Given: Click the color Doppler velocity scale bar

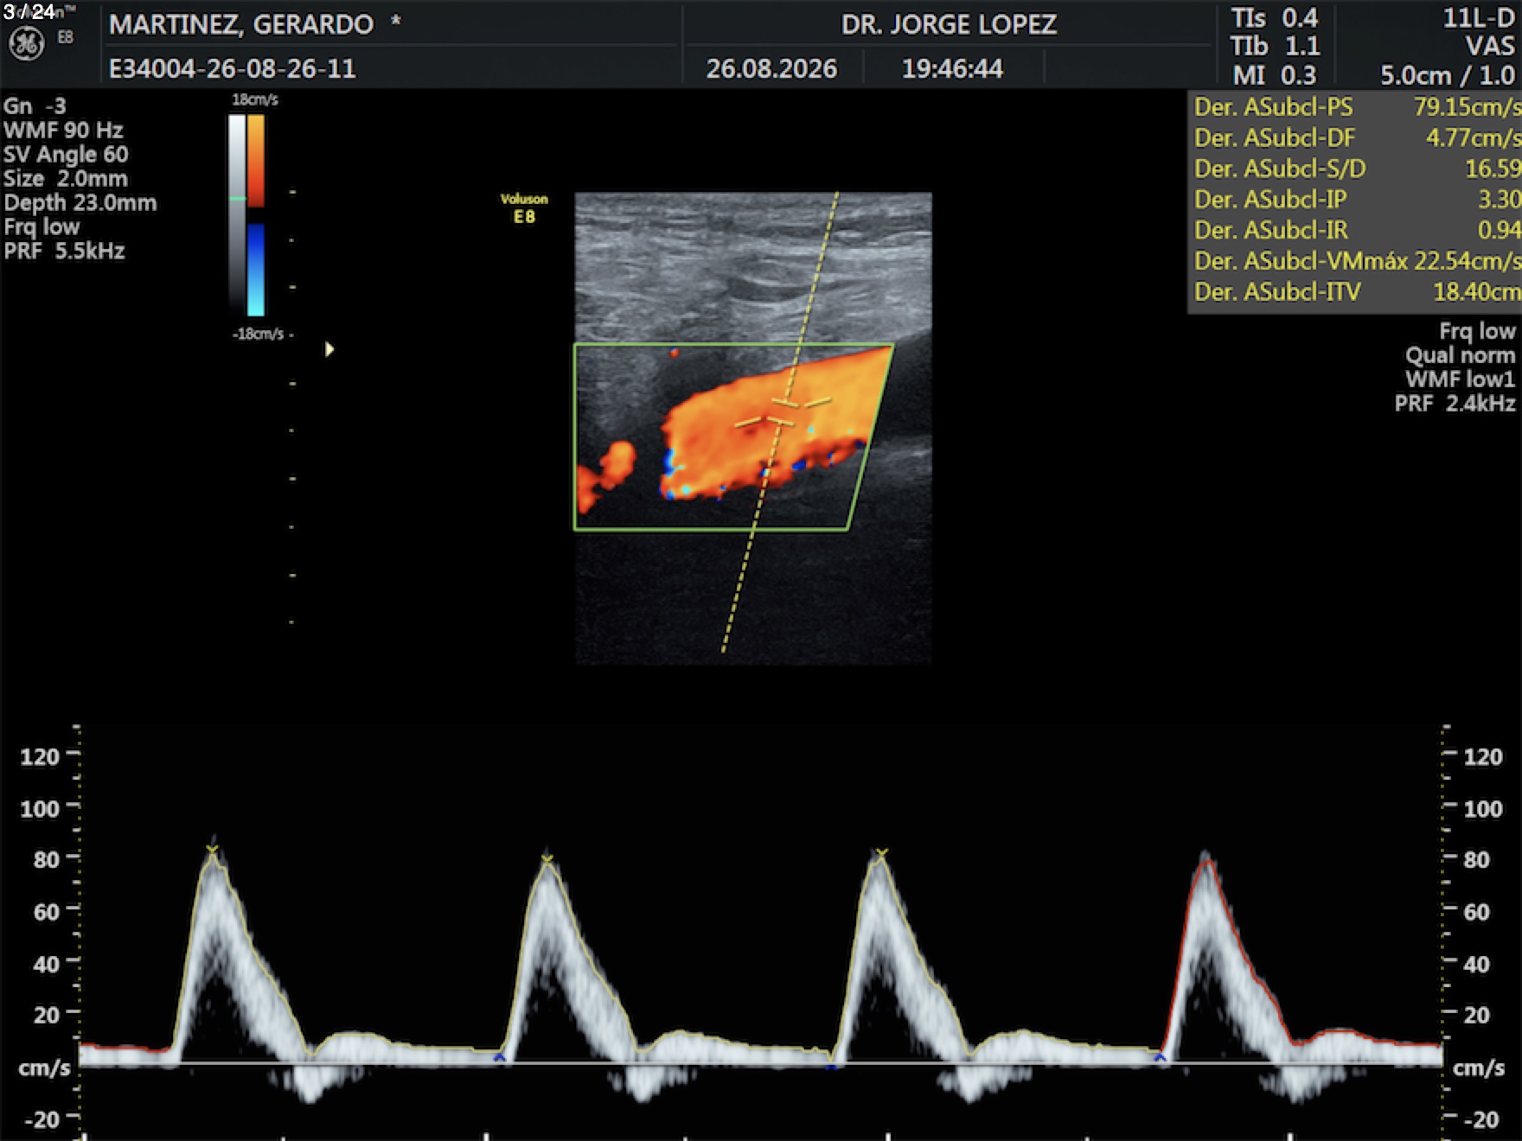Looking at the screenshot, I should point(256,215).
